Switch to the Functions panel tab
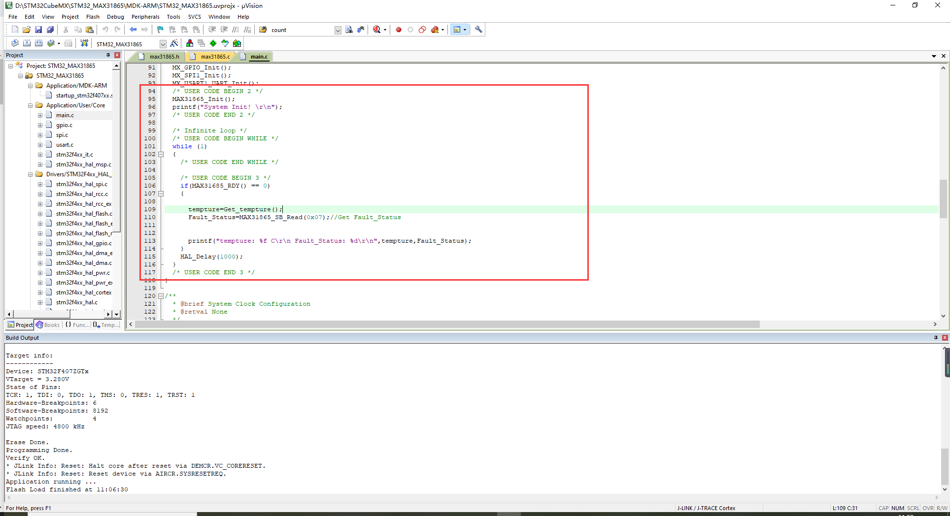 pos(77,324)
